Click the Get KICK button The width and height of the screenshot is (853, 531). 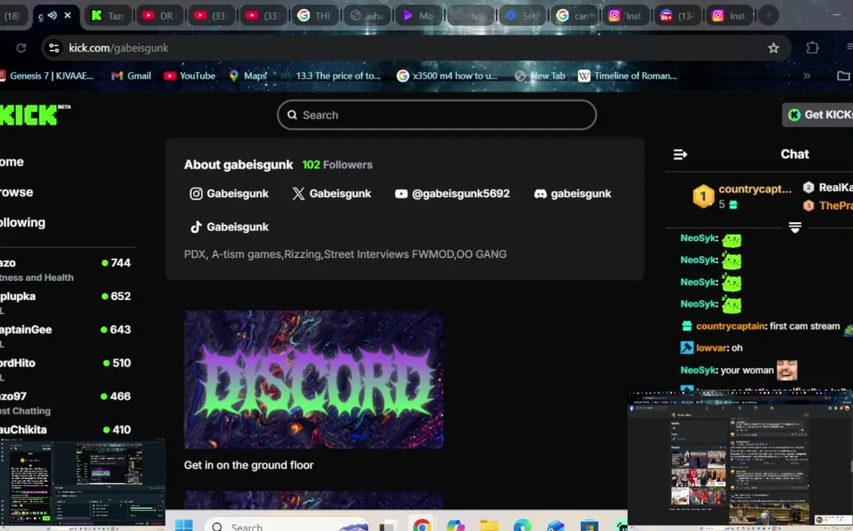point(818,115)
